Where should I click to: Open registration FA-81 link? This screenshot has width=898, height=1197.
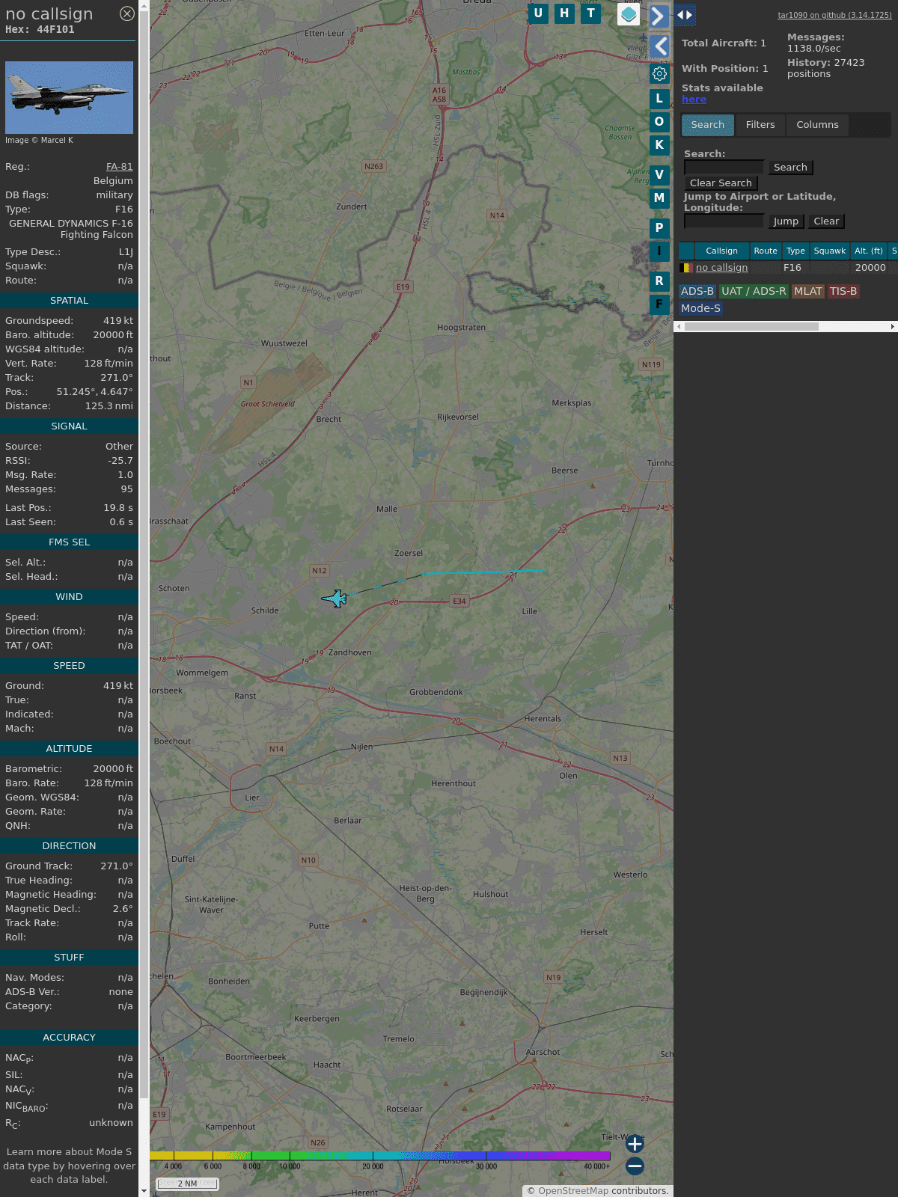tap(120, 167)
